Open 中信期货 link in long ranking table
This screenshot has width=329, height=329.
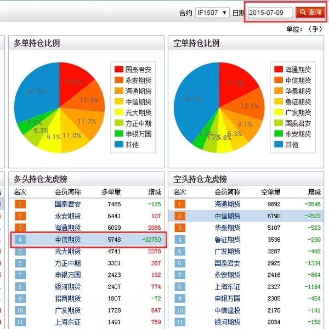(x=68, y=240)
